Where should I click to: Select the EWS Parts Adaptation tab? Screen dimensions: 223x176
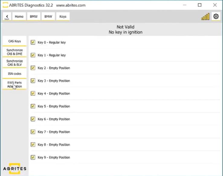pyautogui.click(x=15, y=84)
